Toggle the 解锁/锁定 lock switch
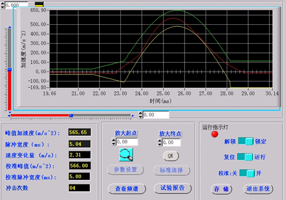Image resolution: width=286 pixels, height=200 pixels. 246,141
